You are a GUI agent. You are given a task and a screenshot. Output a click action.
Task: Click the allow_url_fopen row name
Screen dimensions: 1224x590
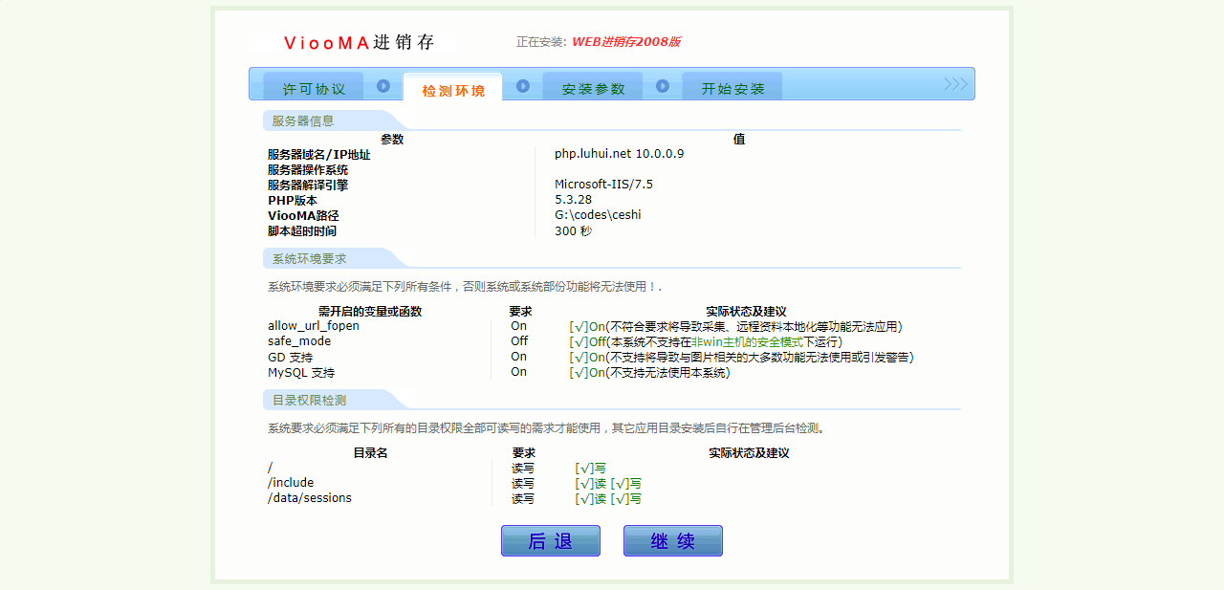314,326
